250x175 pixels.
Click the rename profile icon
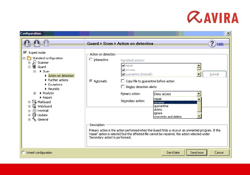click(37, 43)
